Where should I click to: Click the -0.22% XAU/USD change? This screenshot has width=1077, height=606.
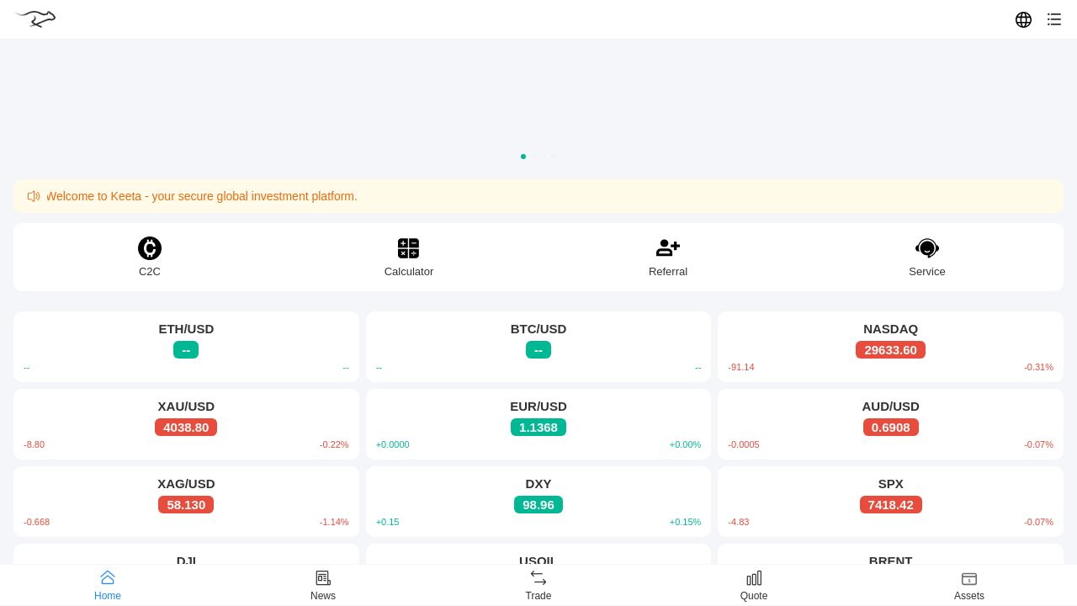(334, 444)
